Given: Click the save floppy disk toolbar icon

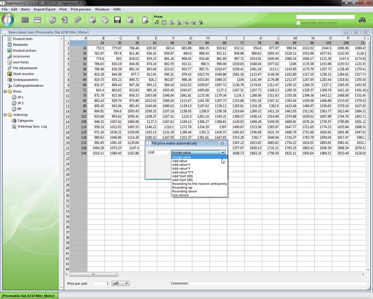Looking at the screenshot, I should click(x=117, y=20).
